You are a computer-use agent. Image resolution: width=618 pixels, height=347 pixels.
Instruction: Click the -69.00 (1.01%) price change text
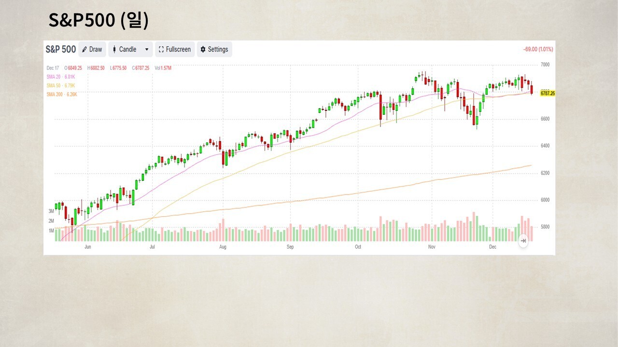pos(538,49)
